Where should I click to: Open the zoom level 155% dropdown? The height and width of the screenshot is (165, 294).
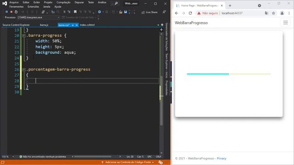(x=13, y=157)
